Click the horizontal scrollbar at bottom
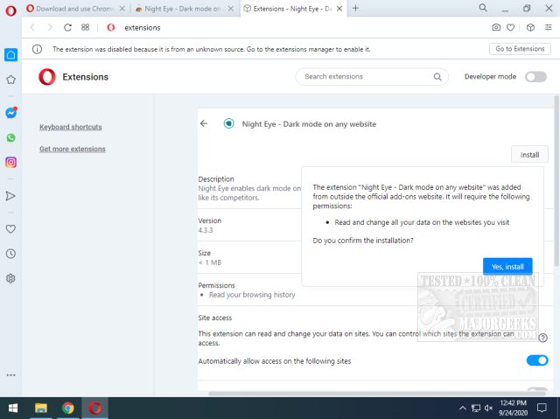Screen dimensions: 560x419 (x=377, y=394)
